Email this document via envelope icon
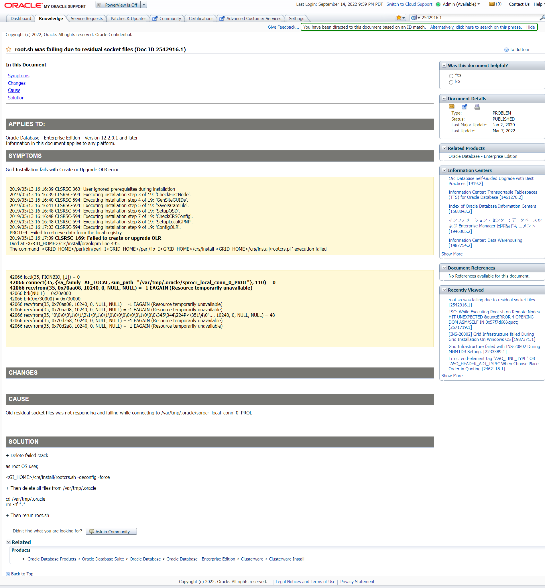545x588 pixels. point(452,107)
